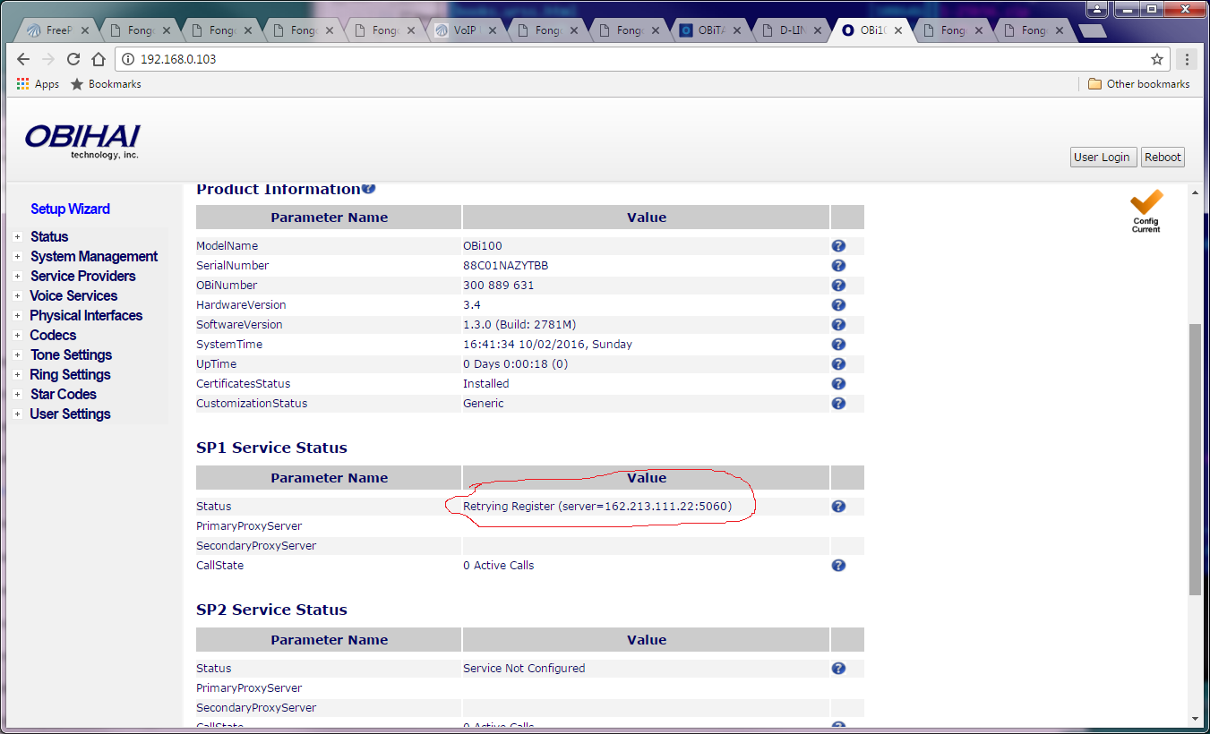Select the OBiNumber 300 889 631
The height and width of the screenshot is (734, 1210).
coord(498,285)
